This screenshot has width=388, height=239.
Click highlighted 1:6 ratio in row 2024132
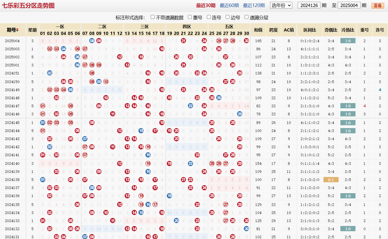coord(348,229)
